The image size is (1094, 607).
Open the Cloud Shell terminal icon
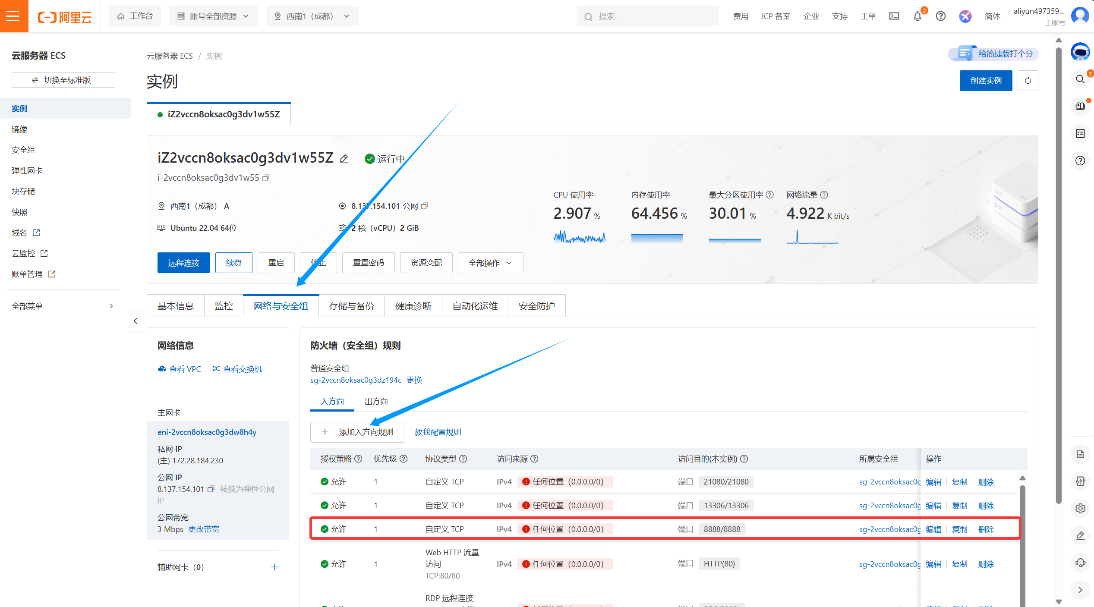click(894, 16)
